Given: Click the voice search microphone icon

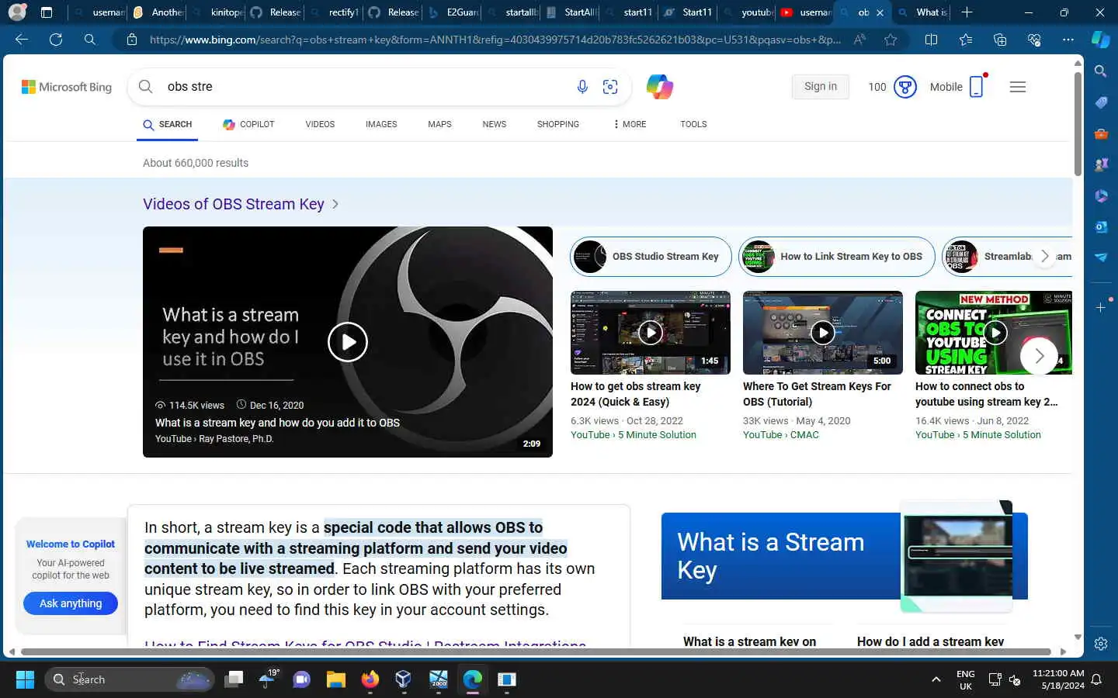Looking at the screenshot, I should click(582, 87).
